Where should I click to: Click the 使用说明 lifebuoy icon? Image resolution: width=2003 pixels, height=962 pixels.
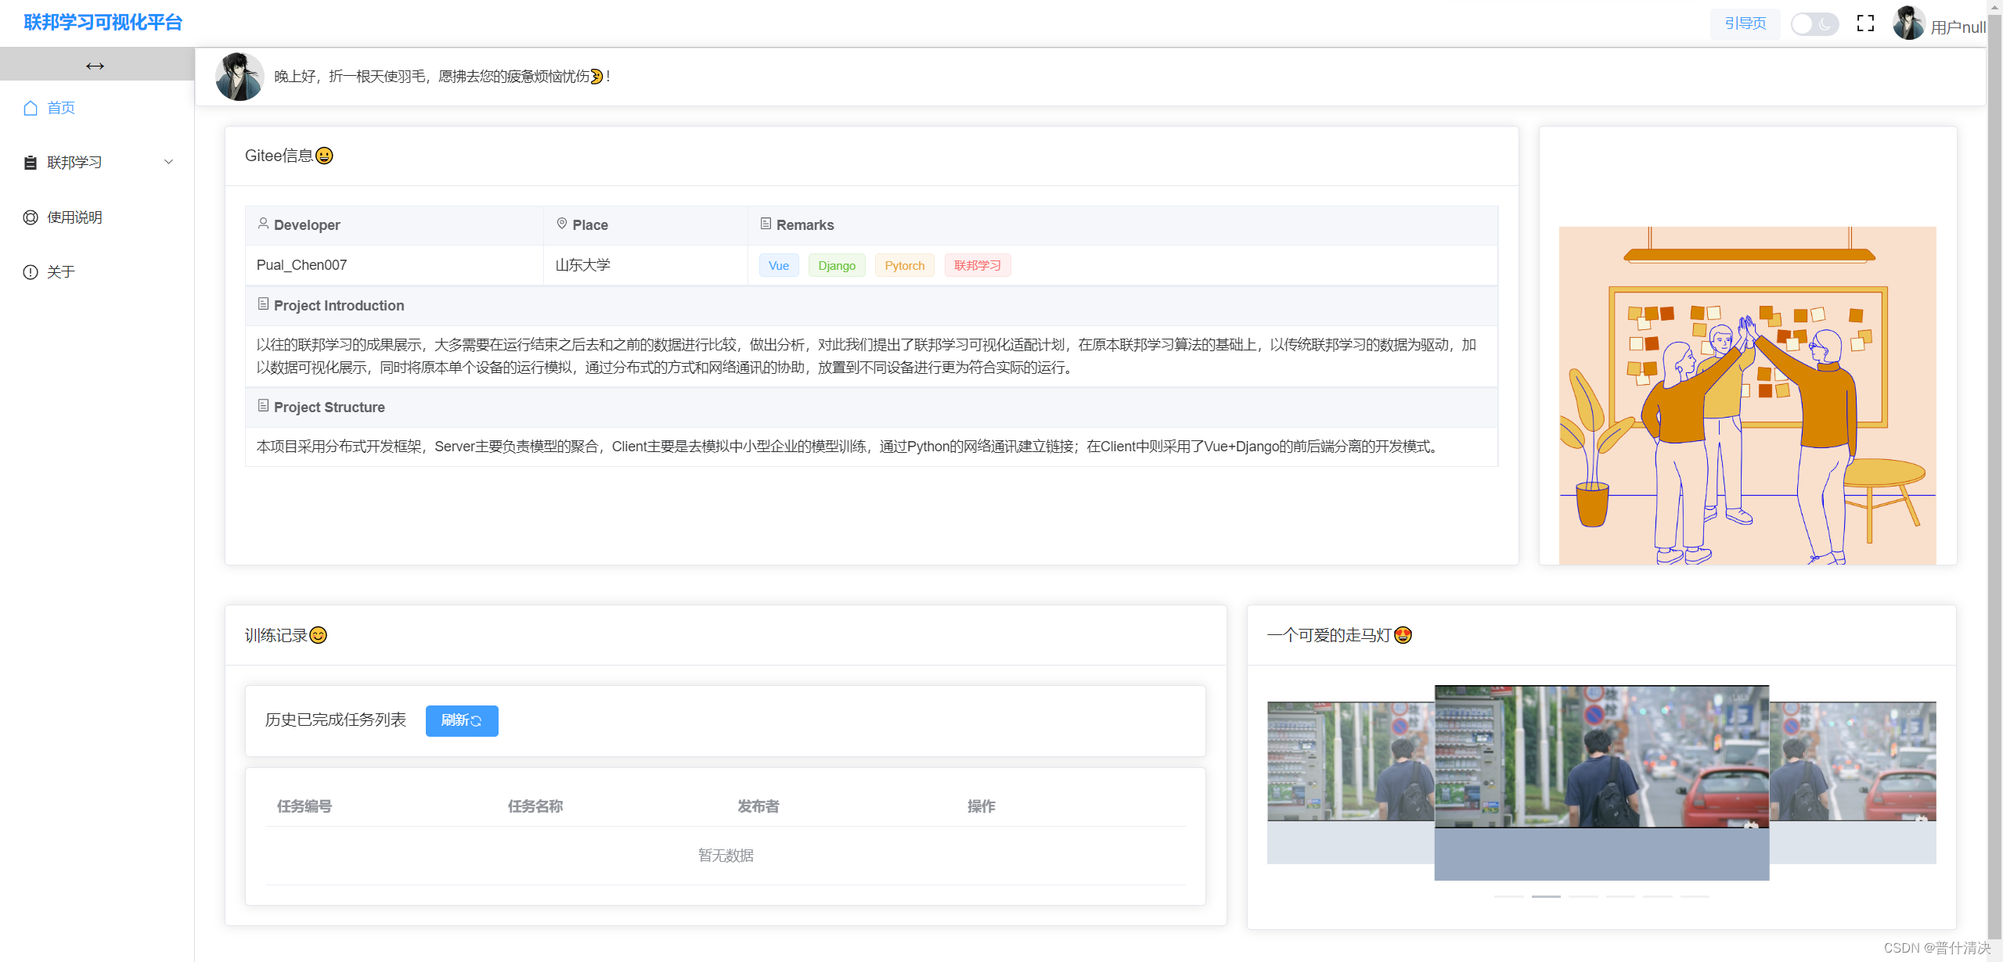tap(31, 217)
